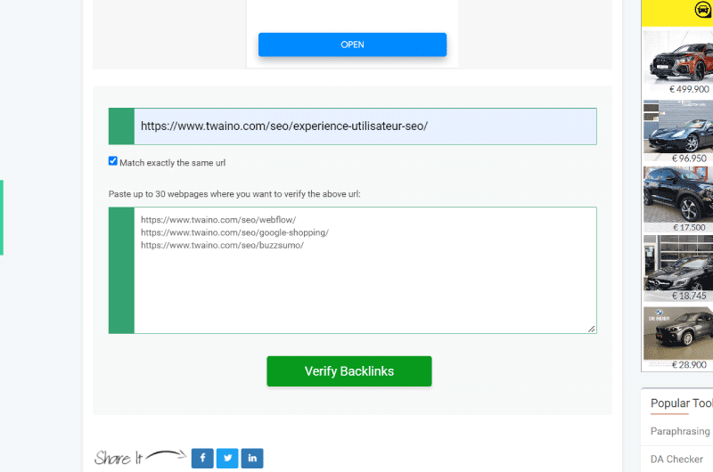
Task: Open DA Checker tool link
Action: (x=676, y=460)
